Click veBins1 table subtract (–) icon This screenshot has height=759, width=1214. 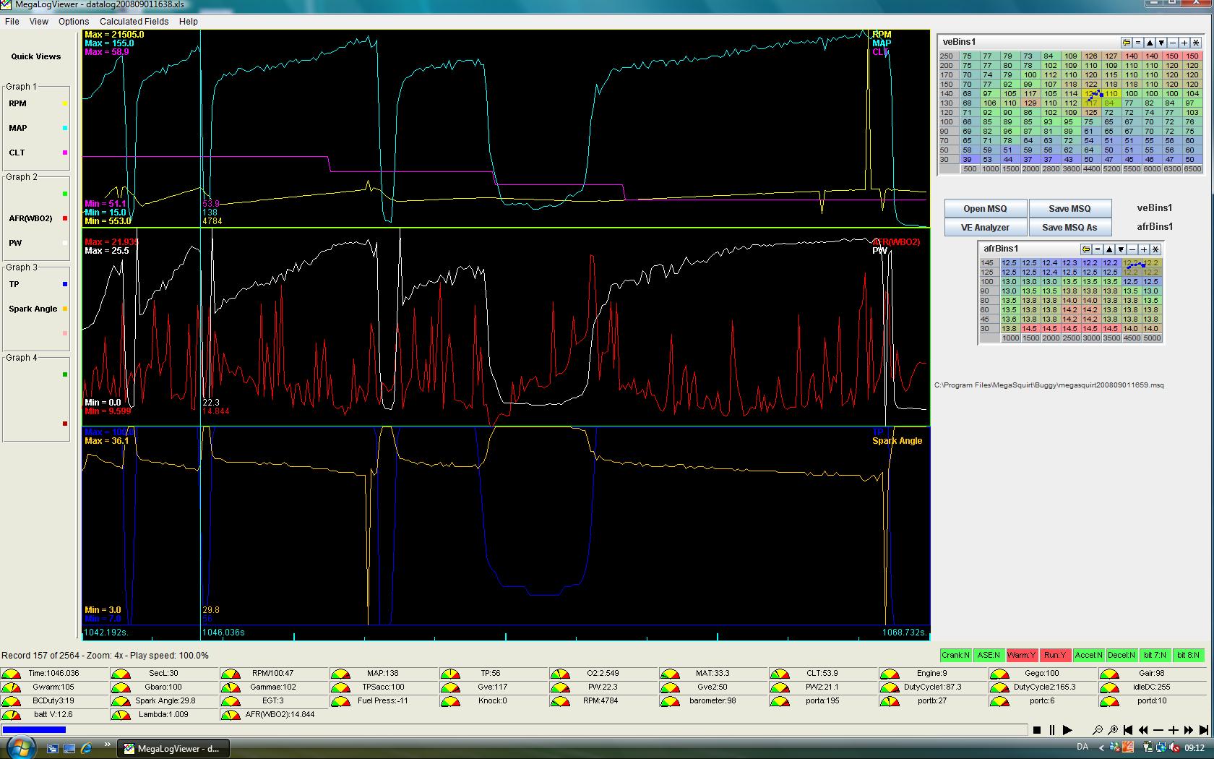click(1173, 43)
